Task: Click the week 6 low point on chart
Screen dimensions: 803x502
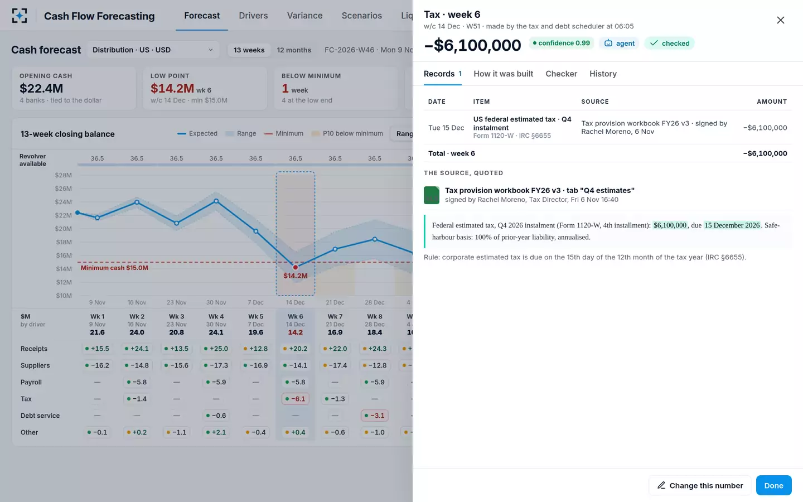Action: (296, 267)
